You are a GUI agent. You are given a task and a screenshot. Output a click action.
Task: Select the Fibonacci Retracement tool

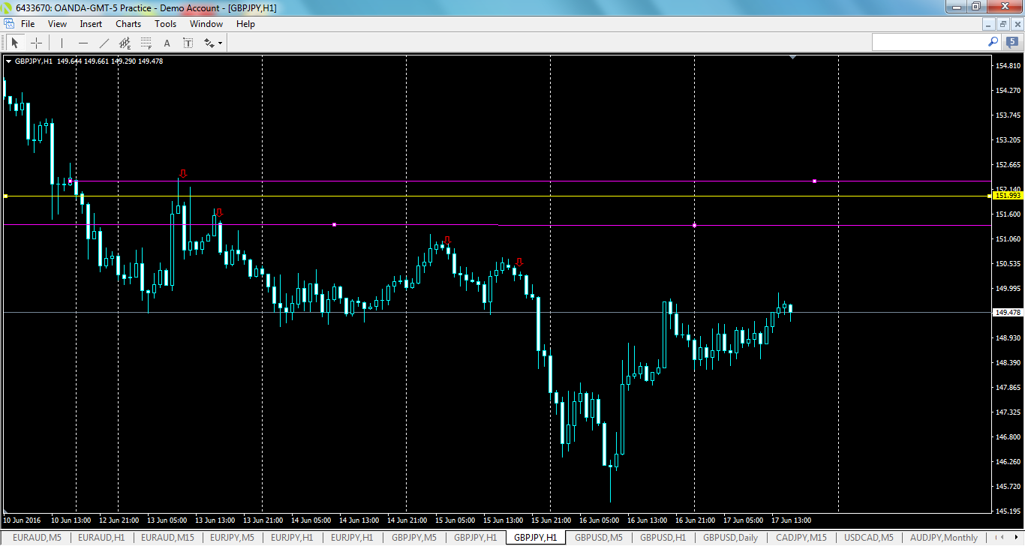pyautogui.click(x=146, y=42)
